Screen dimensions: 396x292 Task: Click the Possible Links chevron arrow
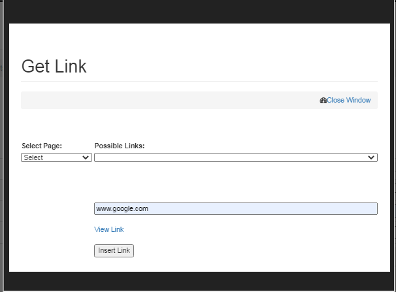point(372,157)
